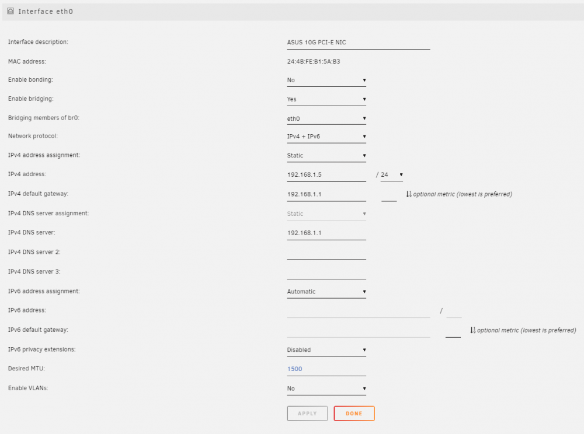Click the IPv4 DNS server 2 field

click(326, 253)
